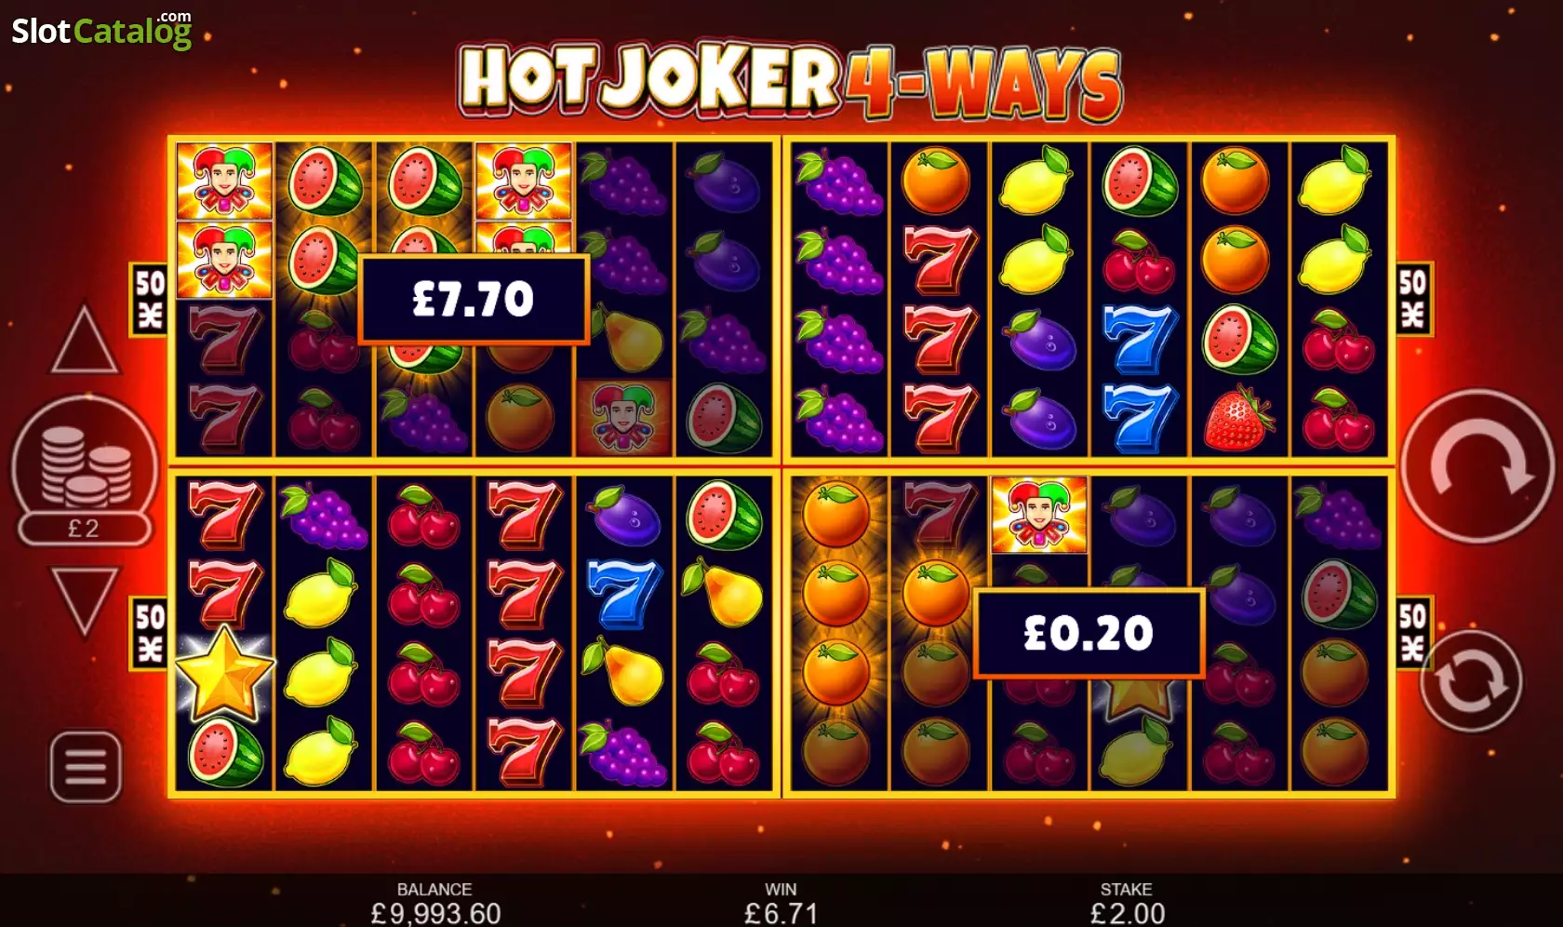The image size is (1563, 927).
Task: Select the 50 lines badge beside bottom-right reels
Action: [x=1412, y=633]
